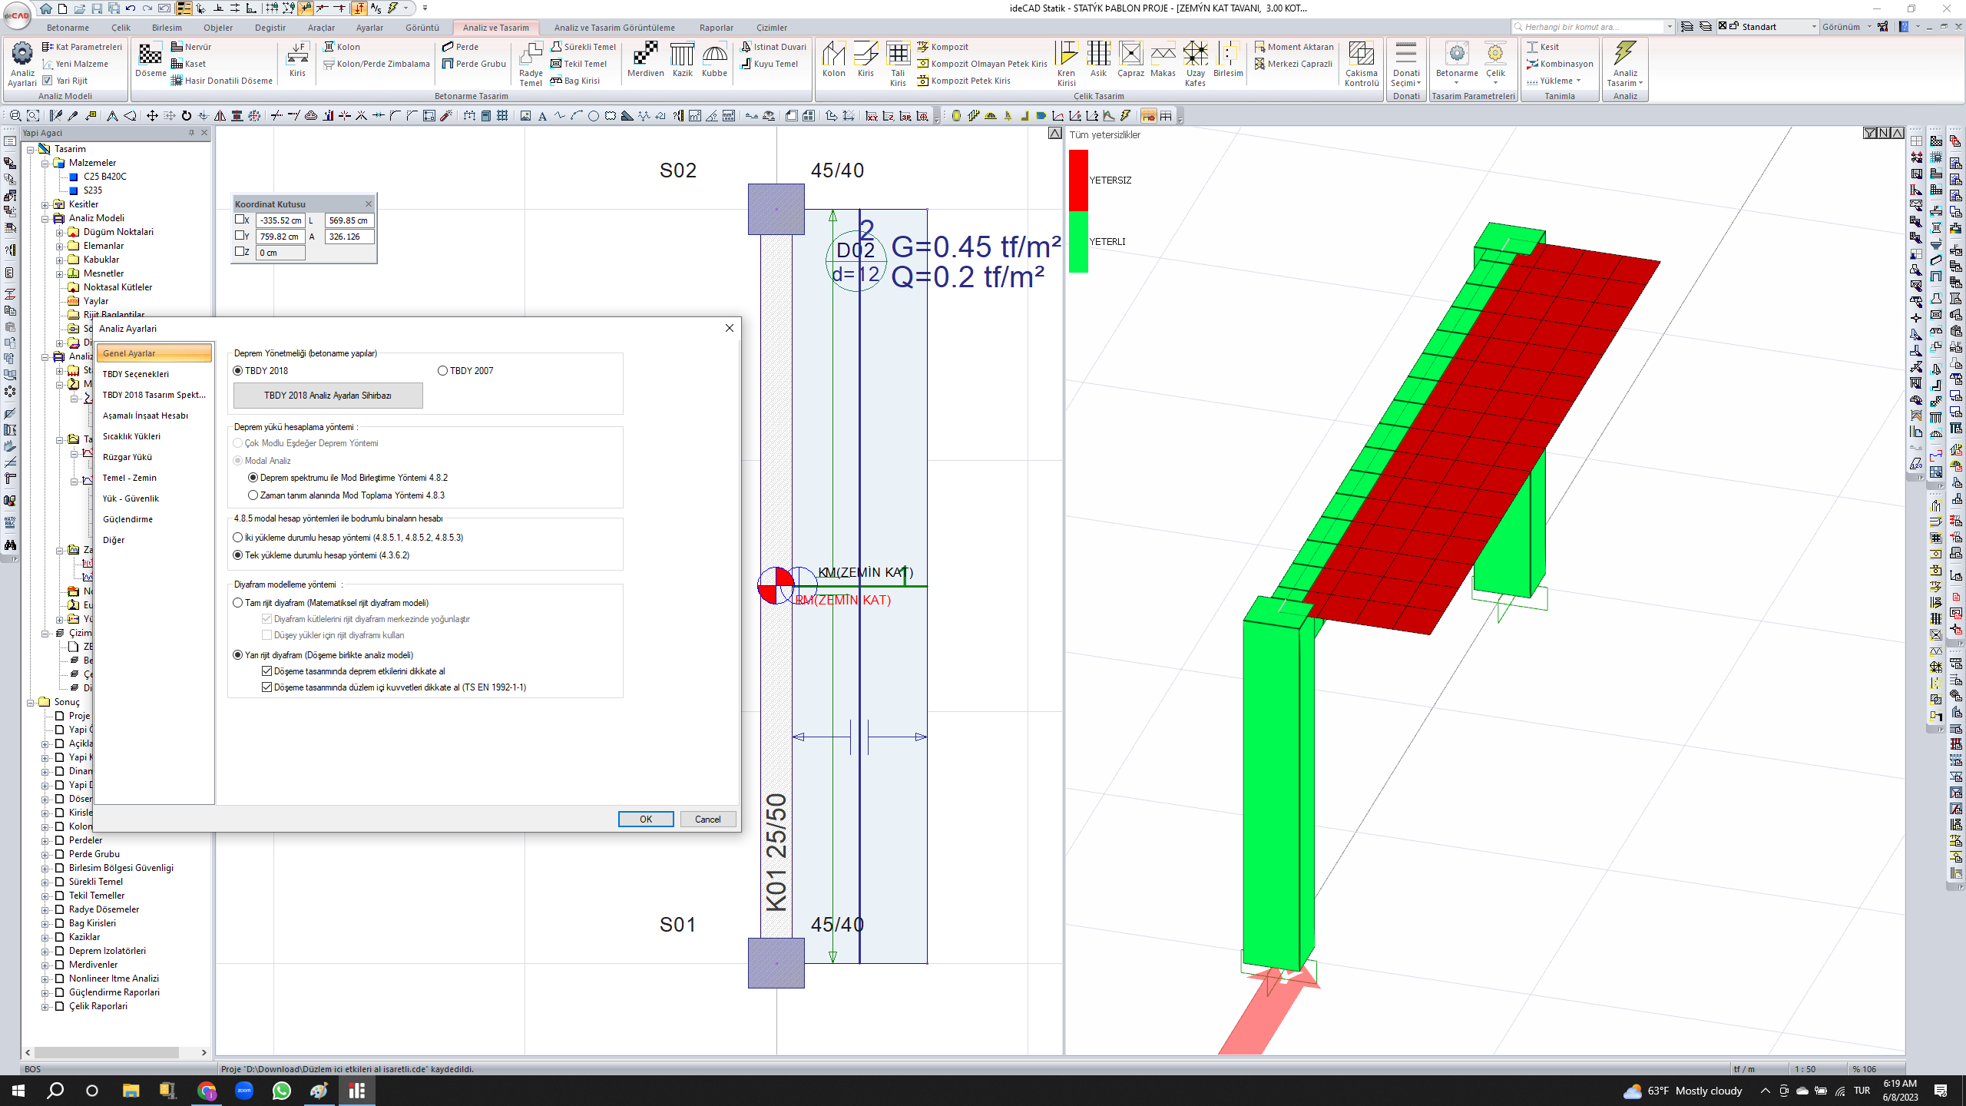This screenshot has height=1106, width=1966.
Task: Open TBDY 2018 Analiz Ayarları Sihirbazı
Action: [x=328, y=396]
